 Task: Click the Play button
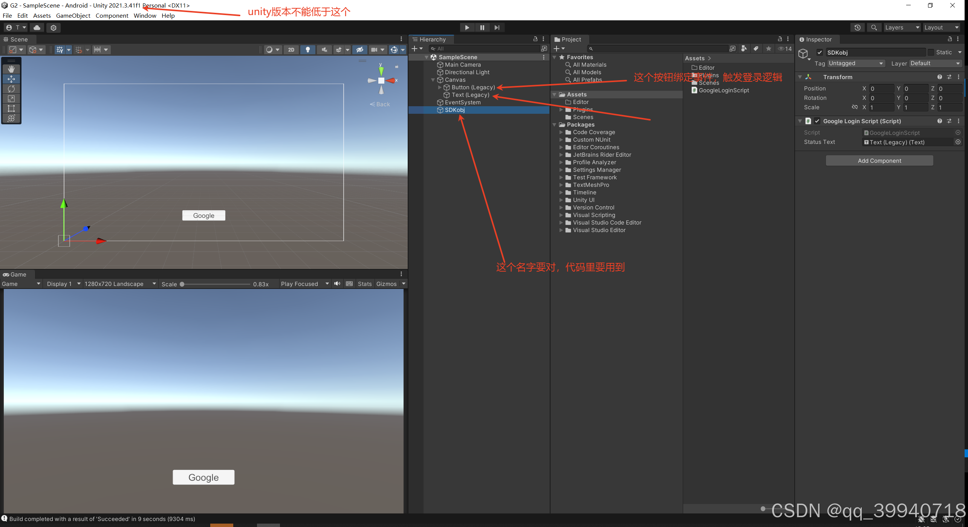pyautogui.click(x=467, y=27)
